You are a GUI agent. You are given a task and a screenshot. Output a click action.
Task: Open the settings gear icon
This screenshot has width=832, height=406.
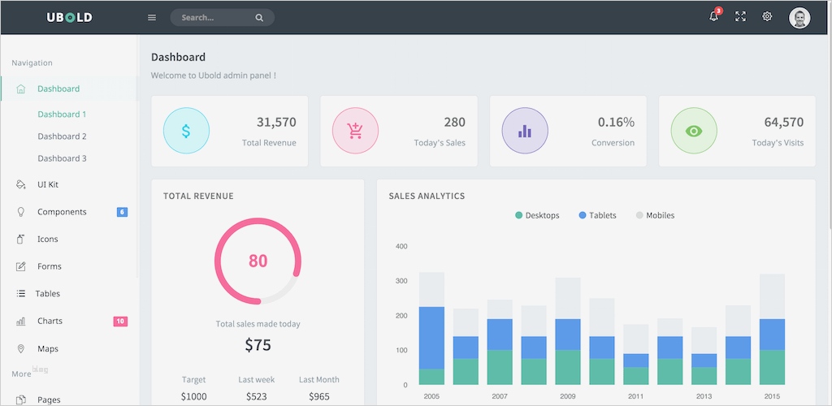767,16
